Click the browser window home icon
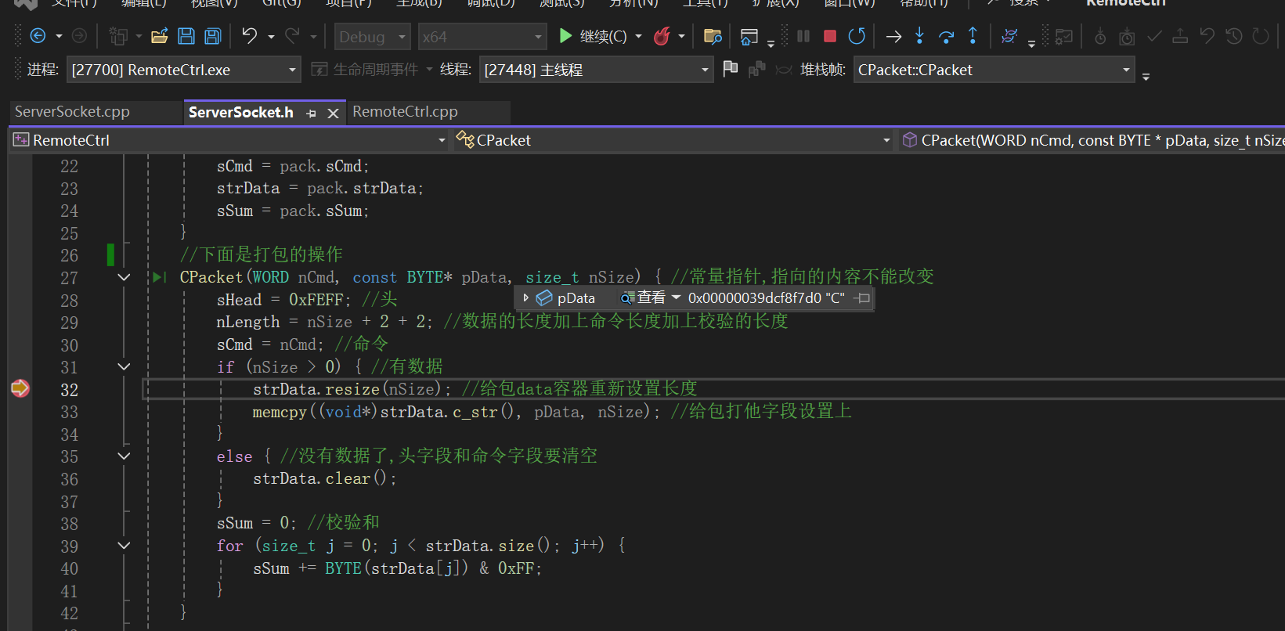1285x631 pixels. pyautogui.click(x=749, y=36)
